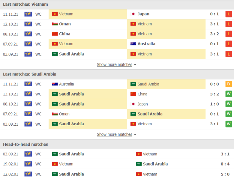Expand Show more matches under Saudi Arabia section

coord(114,134)
